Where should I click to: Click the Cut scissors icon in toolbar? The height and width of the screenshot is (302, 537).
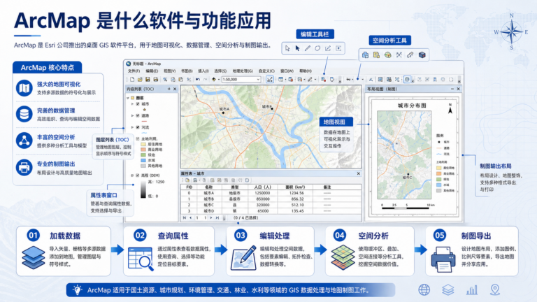pos(165,80)
